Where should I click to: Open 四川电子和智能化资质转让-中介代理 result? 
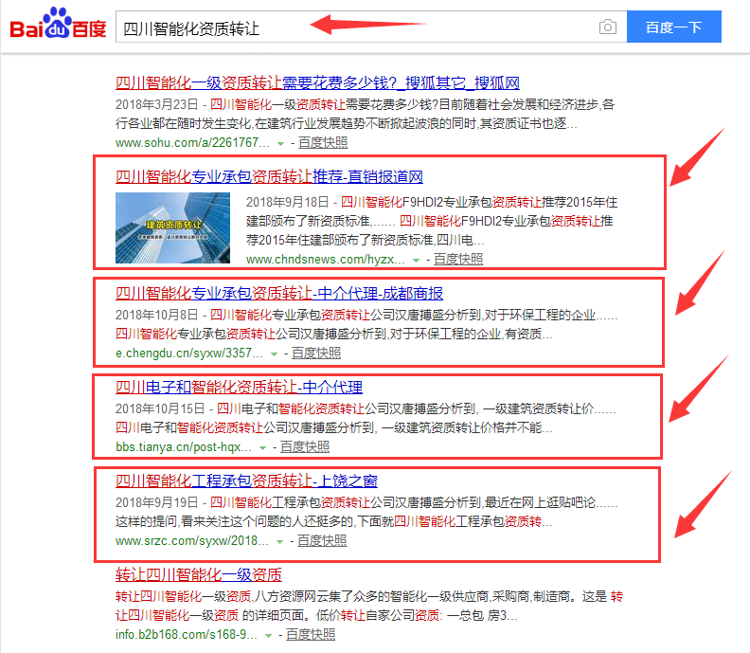pyautogui.click(x=239, y=387)
